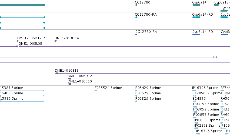Select the Cyp6a14 gene arrow glyph
The image size is (230, 135).
(x=196, y=5)
